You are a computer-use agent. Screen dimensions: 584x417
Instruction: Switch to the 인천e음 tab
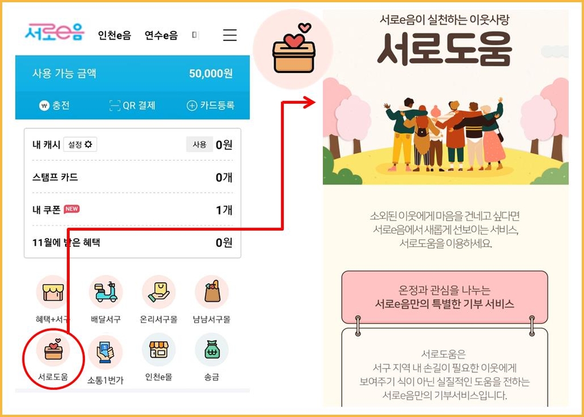click(114, 35)
